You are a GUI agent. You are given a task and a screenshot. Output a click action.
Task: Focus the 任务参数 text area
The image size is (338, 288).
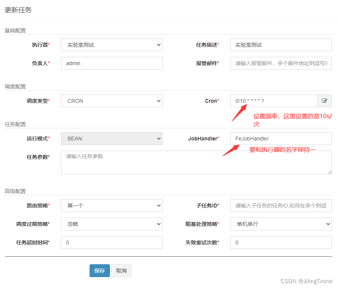(x=196, y=163)
